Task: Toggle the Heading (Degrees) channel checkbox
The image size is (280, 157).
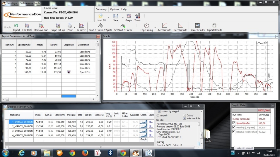Action: [x=234, y=127]
